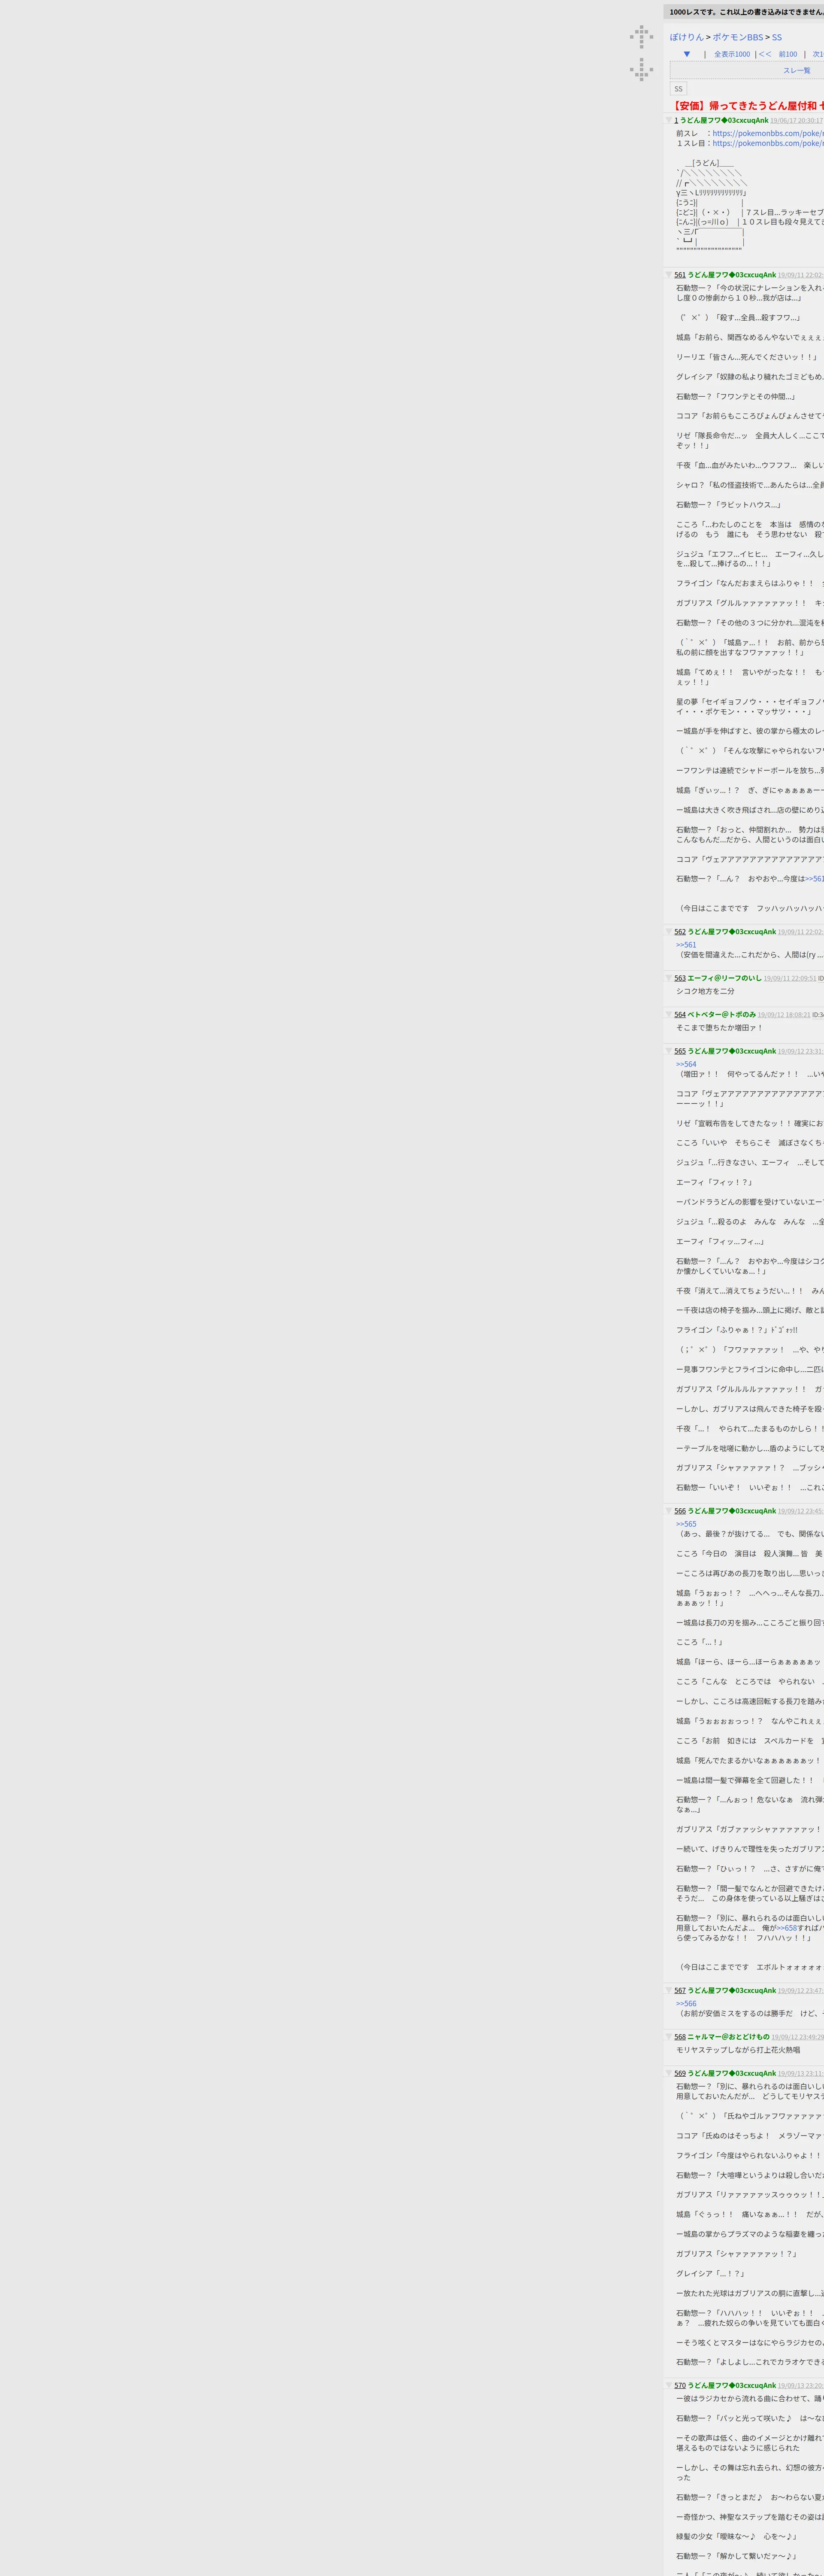Open the スレ一覧 thread list

click(x=797, y=70)
